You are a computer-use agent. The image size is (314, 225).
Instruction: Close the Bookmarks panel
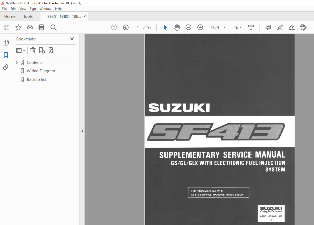click(x=72, y=39)
